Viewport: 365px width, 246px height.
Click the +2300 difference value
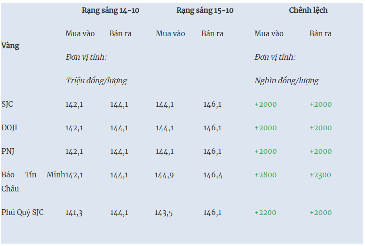tap(320, 175)
